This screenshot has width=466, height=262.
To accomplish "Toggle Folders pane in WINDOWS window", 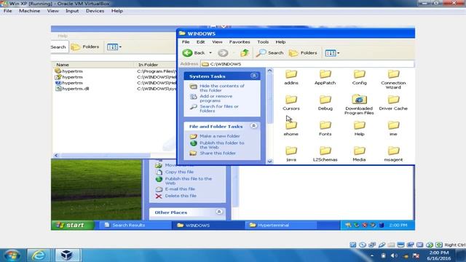I will [303, 53].
